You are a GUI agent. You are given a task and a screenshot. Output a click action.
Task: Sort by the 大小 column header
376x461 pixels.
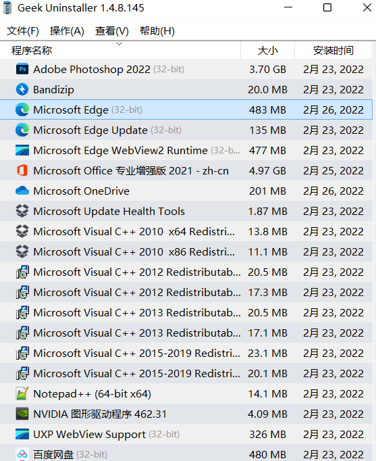click(268, 50)
